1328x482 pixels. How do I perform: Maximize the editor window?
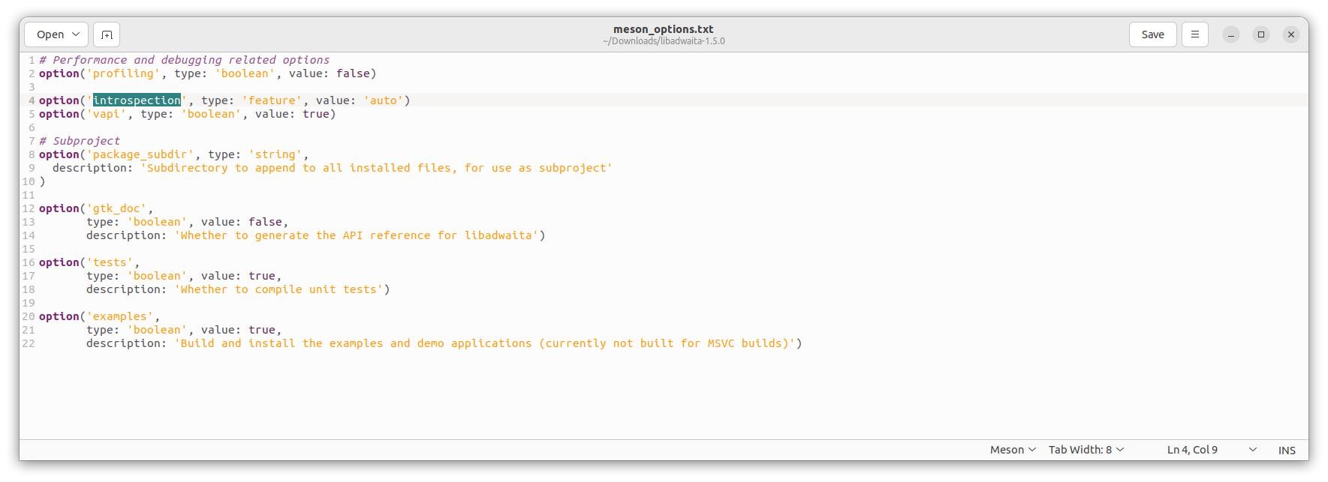pos(1261,34)
